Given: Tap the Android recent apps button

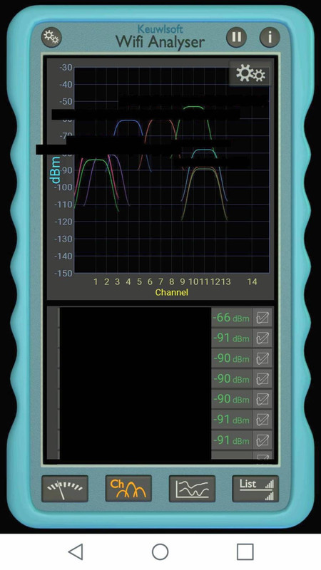Looking at the screenshot, I should pos(245,551).
